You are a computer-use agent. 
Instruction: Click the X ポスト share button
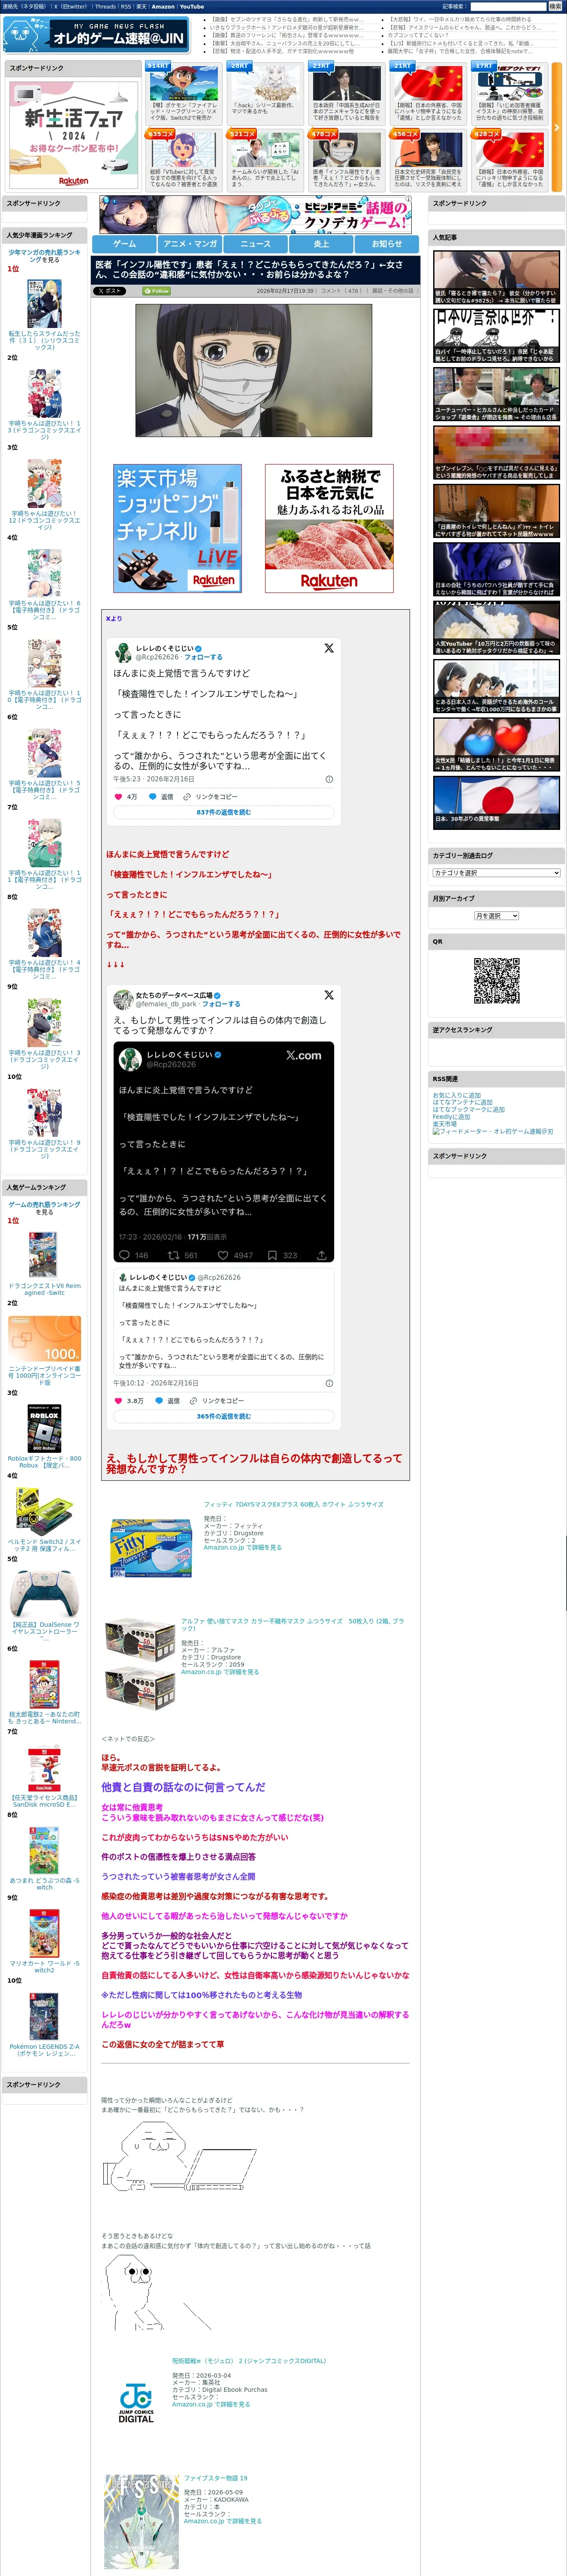click(111, 291)
